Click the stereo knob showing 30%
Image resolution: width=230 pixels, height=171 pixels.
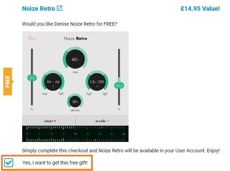(75, 102)
